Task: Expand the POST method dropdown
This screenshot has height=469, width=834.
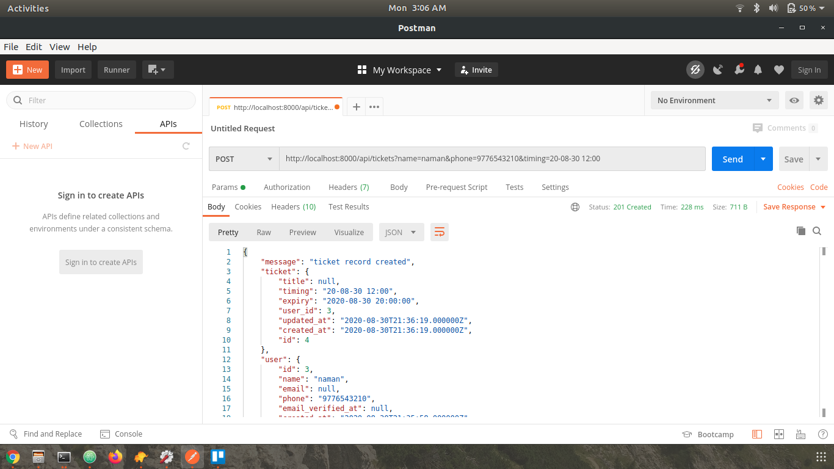Action: tap(244, 159)
